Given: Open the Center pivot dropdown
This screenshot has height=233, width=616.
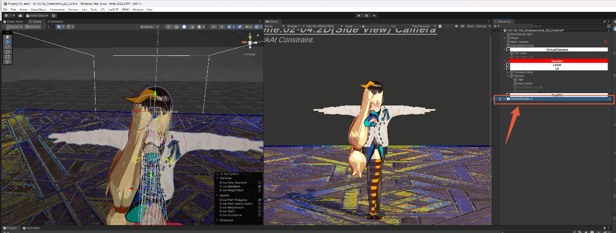Looking at the screenshot, I should coord(15,27).
